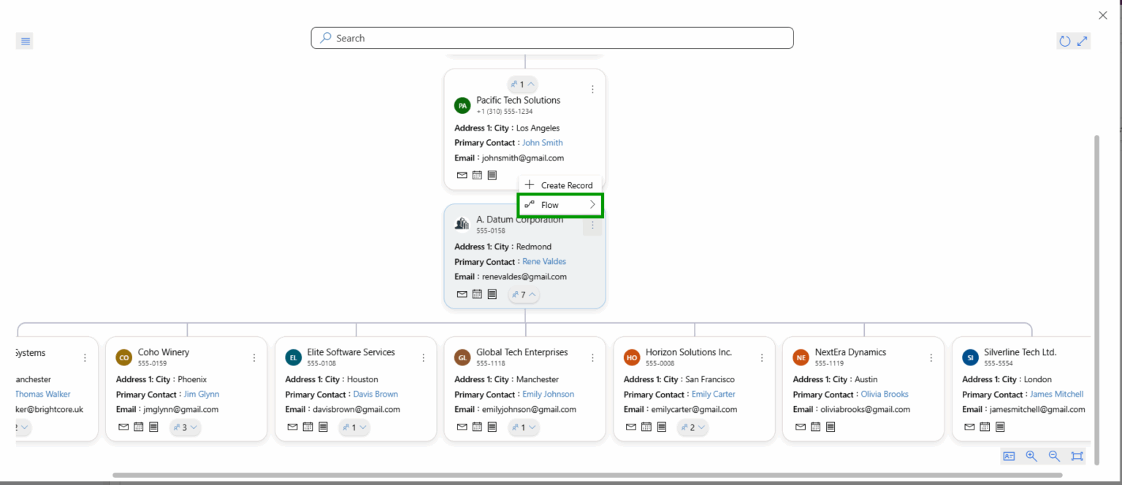The width and height of the screenshot is (1122, 485).
Task: Open Emily Johnson contact link
Action: click(x=549, y=394)
